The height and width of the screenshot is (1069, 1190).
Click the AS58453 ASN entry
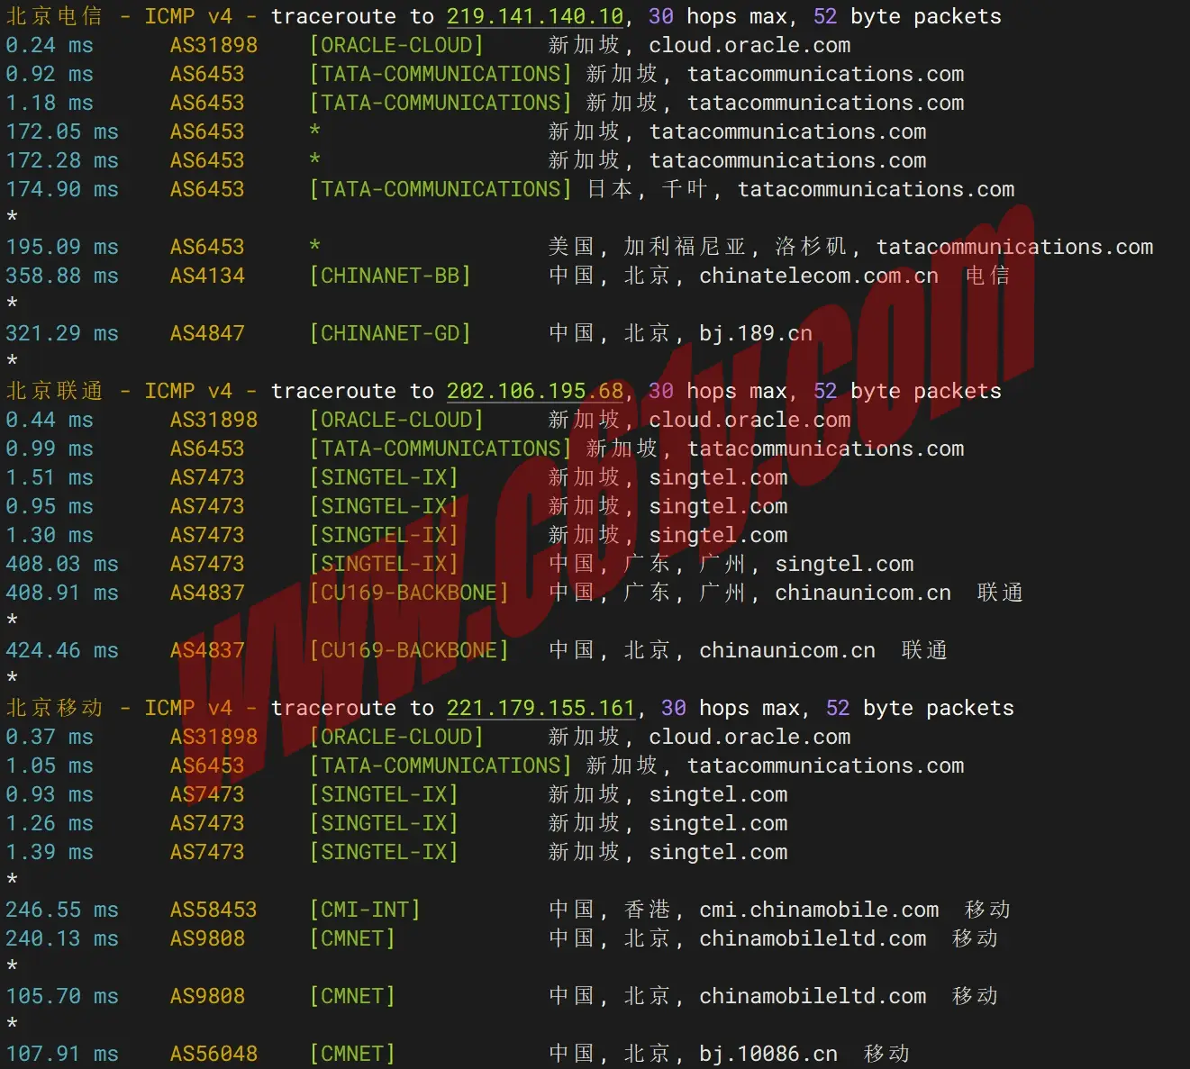pyautogui.click(x=213, y=910)
